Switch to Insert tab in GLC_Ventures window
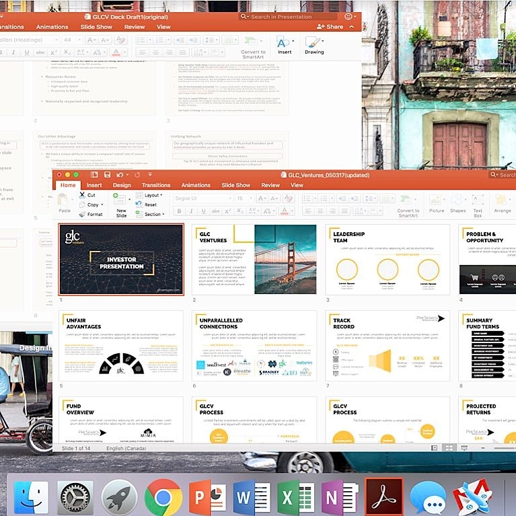Screen dimensions: 516x516 [x=94, y=185]
